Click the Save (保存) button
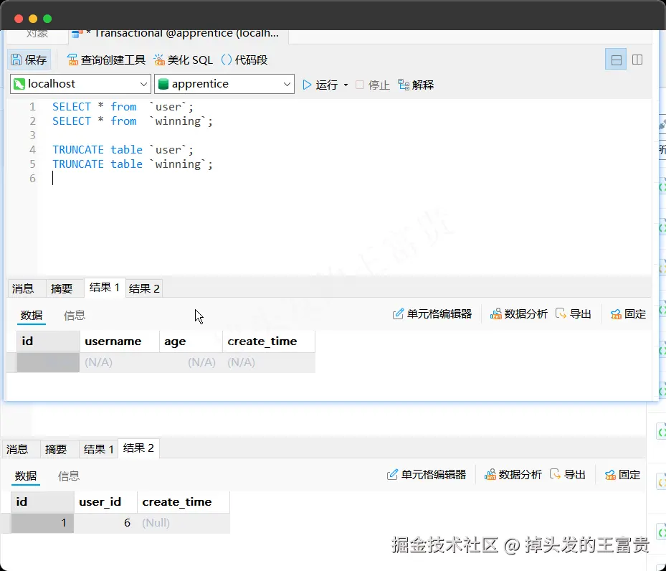The width and height of the screenshot is (666, 571). click(x=29, y=60)
